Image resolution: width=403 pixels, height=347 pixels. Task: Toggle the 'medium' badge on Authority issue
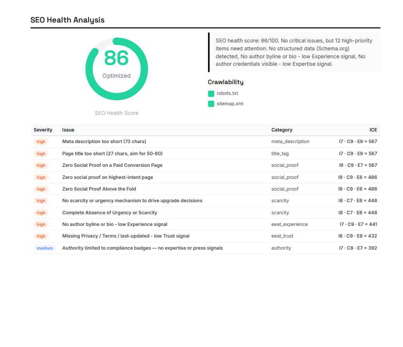(45, 248)
